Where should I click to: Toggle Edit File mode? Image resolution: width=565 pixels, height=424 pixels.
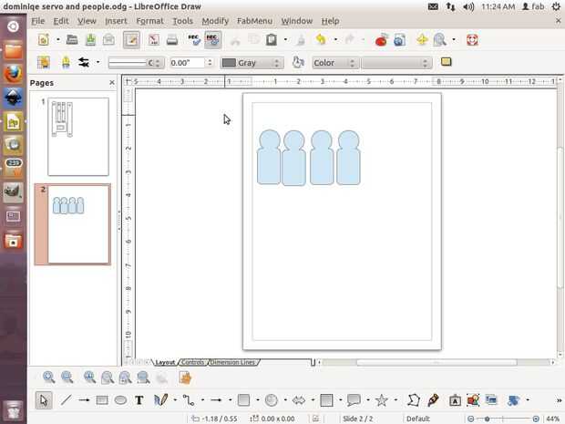click(x=131, y=39)
